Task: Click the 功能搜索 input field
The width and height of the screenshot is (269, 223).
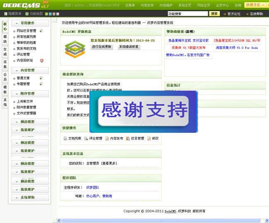Action: [188, 14]
